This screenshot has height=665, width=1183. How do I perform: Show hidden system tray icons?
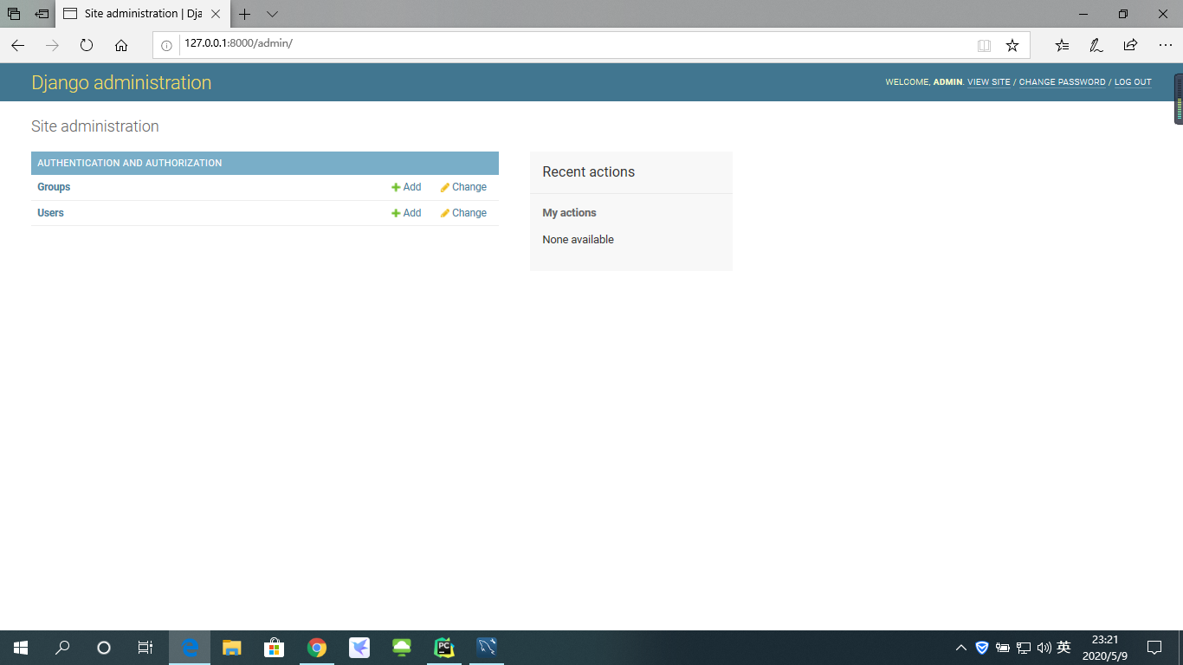pos(961,648)
